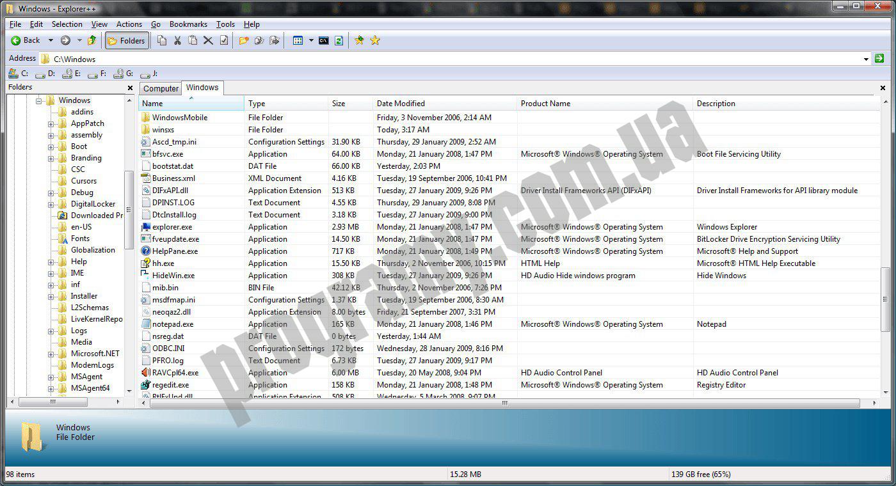Viewport: 896px width, 486px height.
Task: Open the Back history dropdown arrow
Action: [x=51, y=40]
